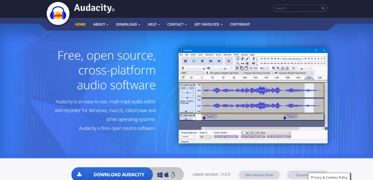Click the Stop transport button
373x180 pixels.
click(202, 61)
